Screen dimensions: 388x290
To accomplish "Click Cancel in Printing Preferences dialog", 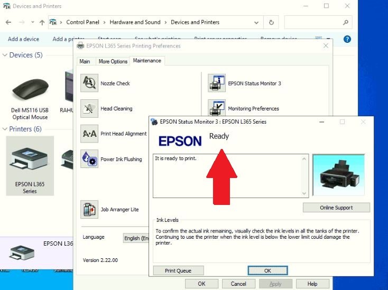I will (238, 284).
